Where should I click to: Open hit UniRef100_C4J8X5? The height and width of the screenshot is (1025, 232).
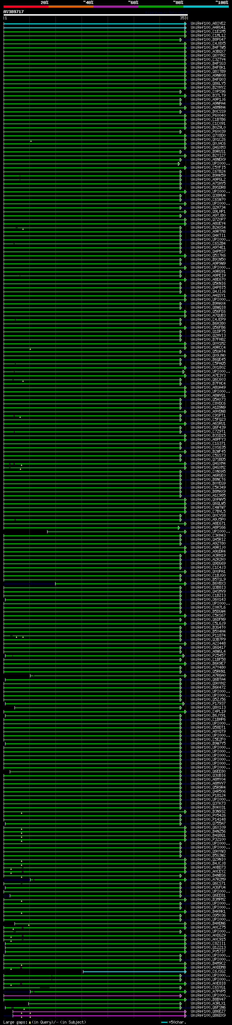tap(208, 43)
